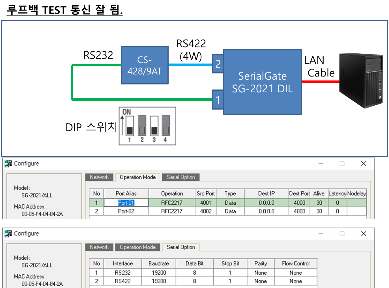
Task: Close the Configure window showing Operation Mode
Action: click(x=364, y=164)
